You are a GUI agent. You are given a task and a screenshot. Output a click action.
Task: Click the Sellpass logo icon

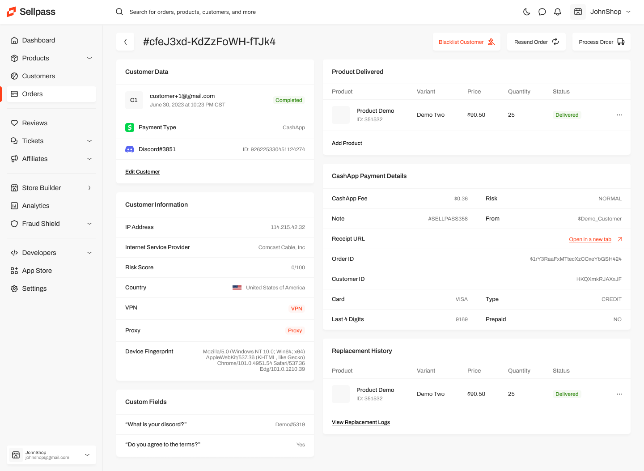pos(11,12)
